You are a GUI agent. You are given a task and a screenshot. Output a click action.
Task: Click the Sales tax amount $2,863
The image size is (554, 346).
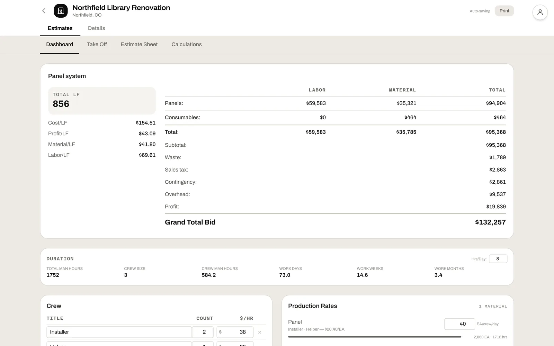(498, 170)
